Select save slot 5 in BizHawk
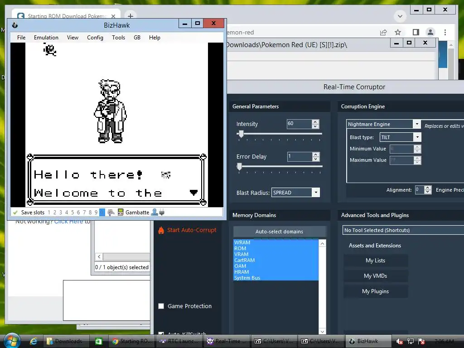 (x=72, y=212)
